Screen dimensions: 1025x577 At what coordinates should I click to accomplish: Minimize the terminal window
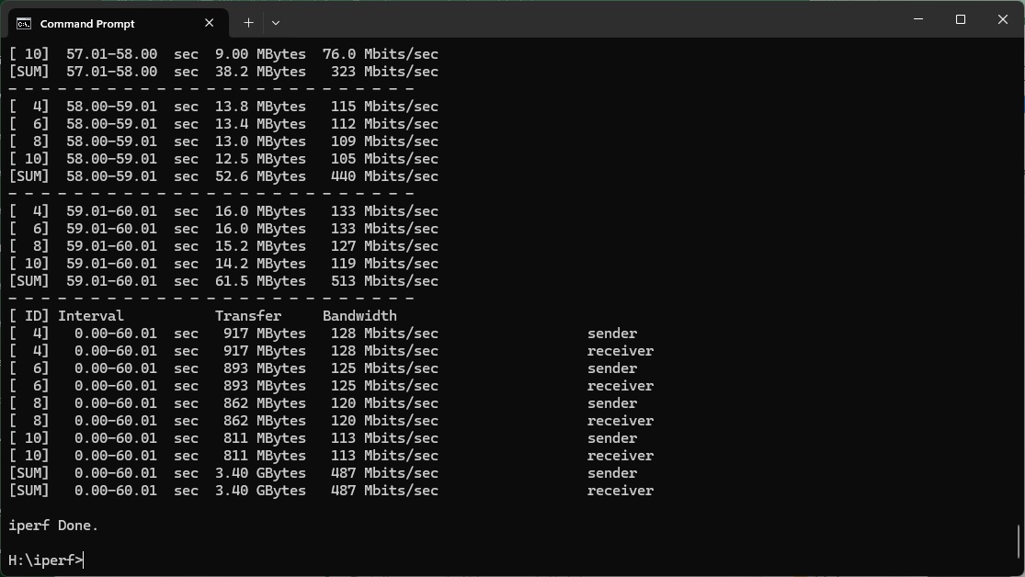tap(918, 19)
